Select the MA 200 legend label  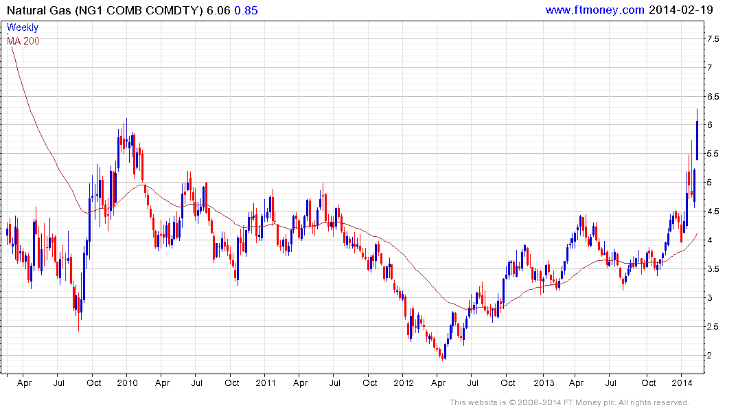coord(23,41)
